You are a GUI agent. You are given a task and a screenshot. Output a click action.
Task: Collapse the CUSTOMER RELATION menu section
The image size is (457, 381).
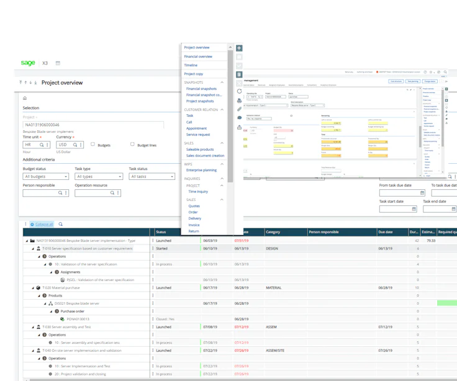click(222, 110)
